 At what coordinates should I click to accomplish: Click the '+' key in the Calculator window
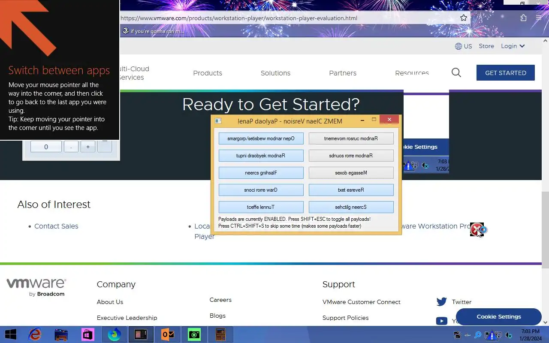tap(88, 147)
